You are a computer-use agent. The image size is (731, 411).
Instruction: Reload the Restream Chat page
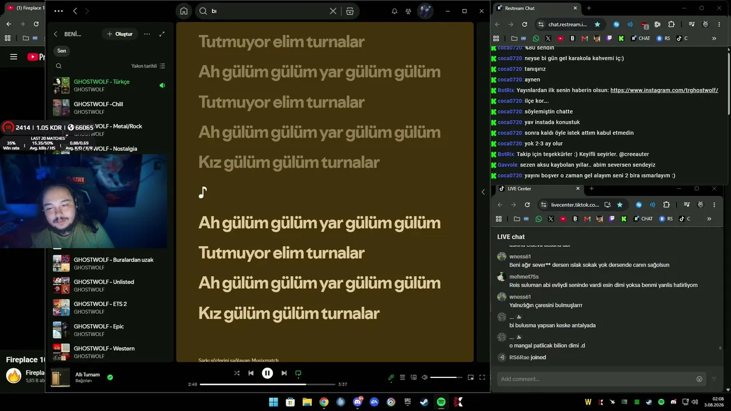[524, 25]
